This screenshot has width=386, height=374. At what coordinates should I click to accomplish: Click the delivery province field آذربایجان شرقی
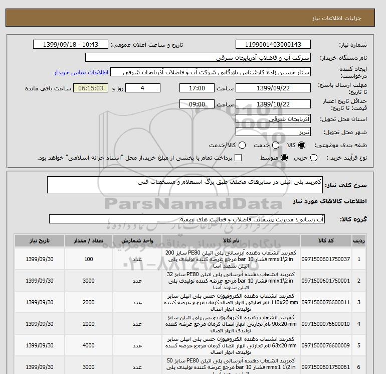(x=273, y=119)
